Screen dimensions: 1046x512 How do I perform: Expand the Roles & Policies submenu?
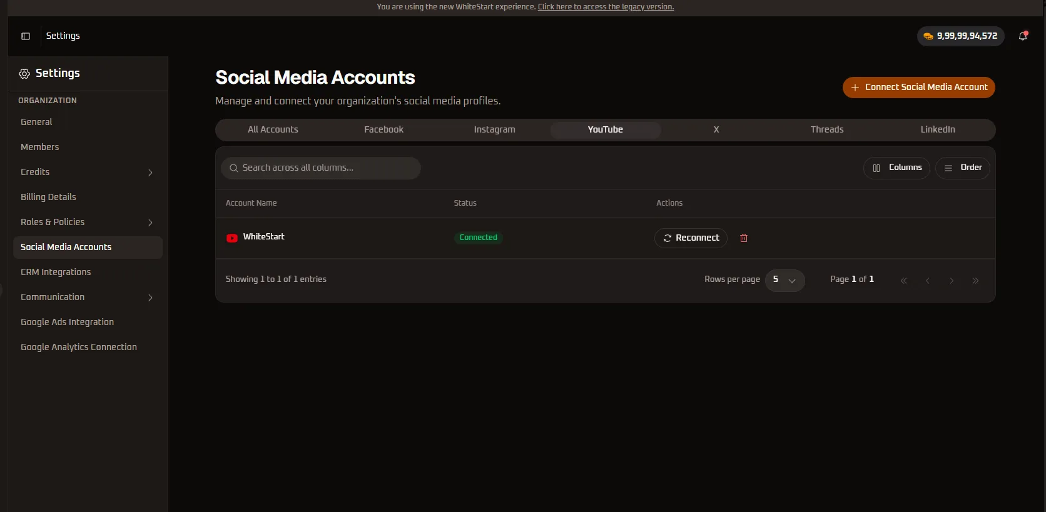(150, 223)
